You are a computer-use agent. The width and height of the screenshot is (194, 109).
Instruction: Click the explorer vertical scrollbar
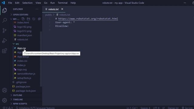pyautogui.click(x=41, y=59)
